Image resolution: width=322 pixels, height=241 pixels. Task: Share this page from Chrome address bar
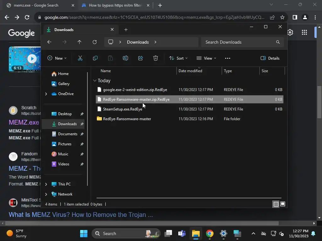coord(272,18)
